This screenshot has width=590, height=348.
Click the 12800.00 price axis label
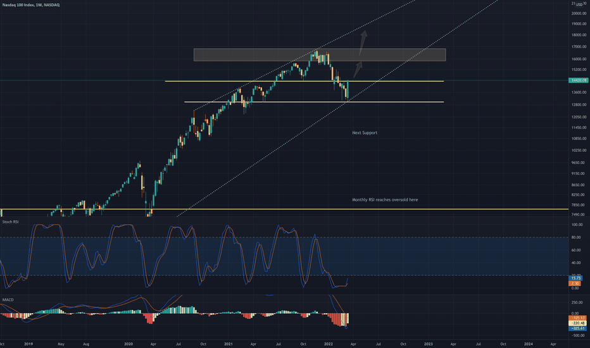(579, 104)
